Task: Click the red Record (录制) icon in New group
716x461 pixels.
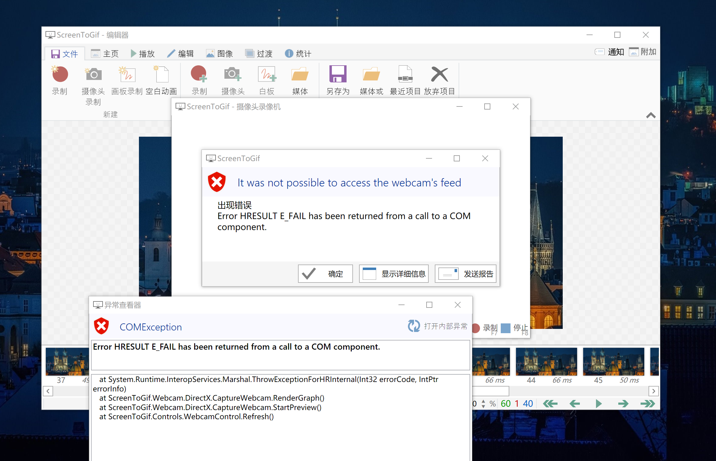Action: [x=60, y=75]
